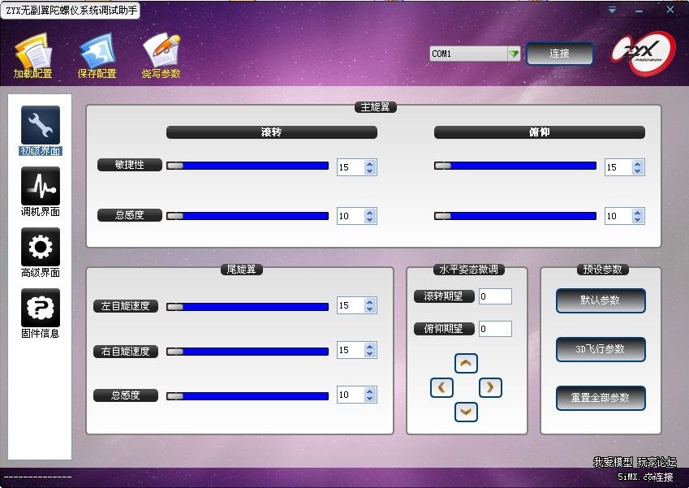The width and height of the screenshot is (689, 488).
Task: Close the ZYX debugging assistant window
Action: point(670,9)
